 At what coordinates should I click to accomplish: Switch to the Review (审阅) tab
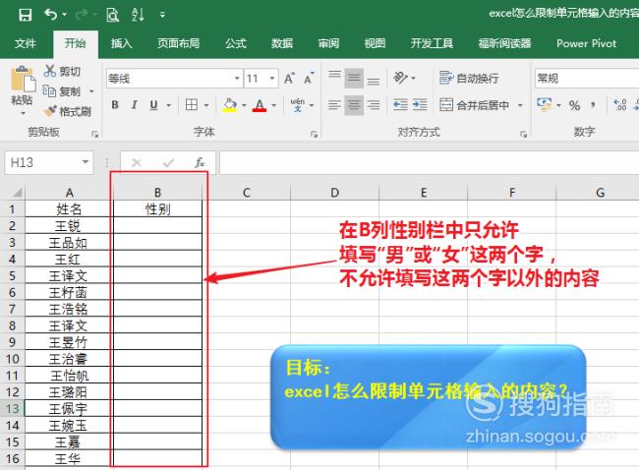(x=328, y=43)
